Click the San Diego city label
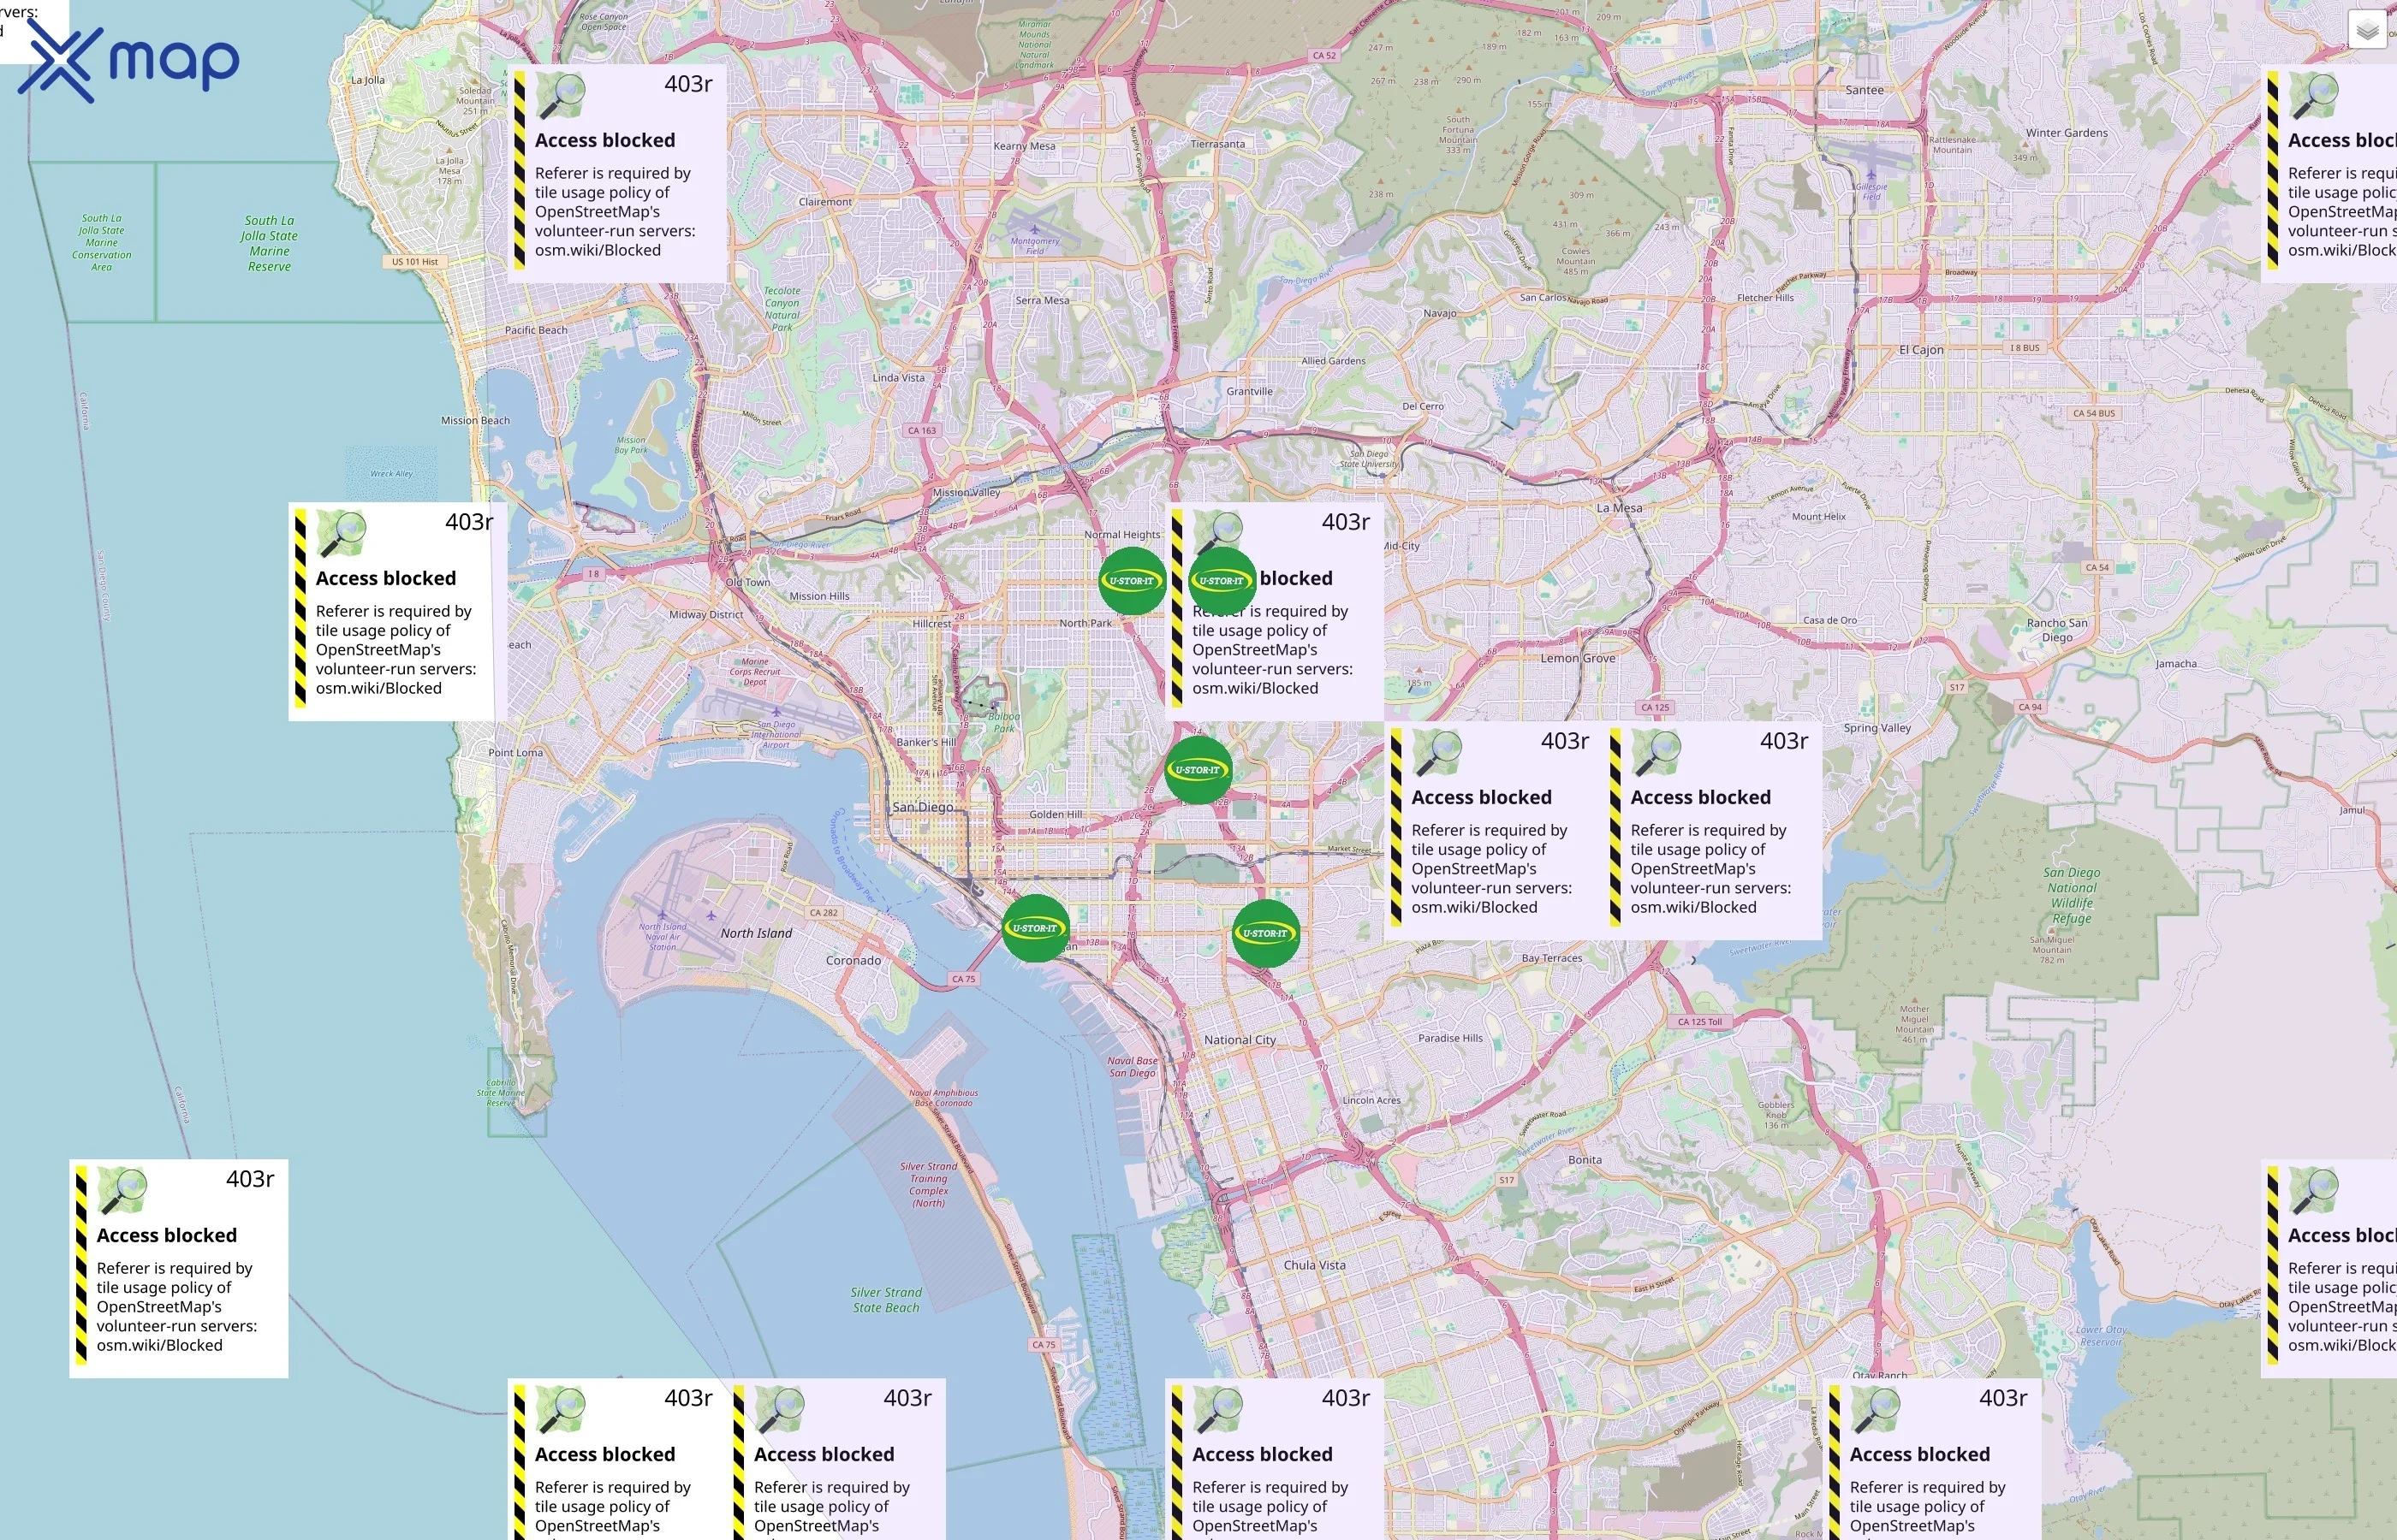 click(x=922, y=807)
